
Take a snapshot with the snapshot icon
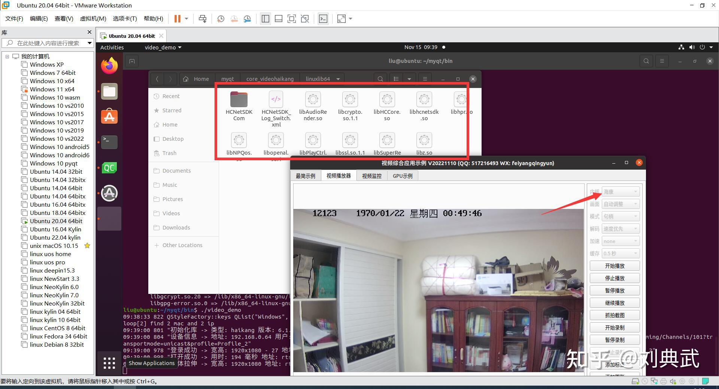221,19
